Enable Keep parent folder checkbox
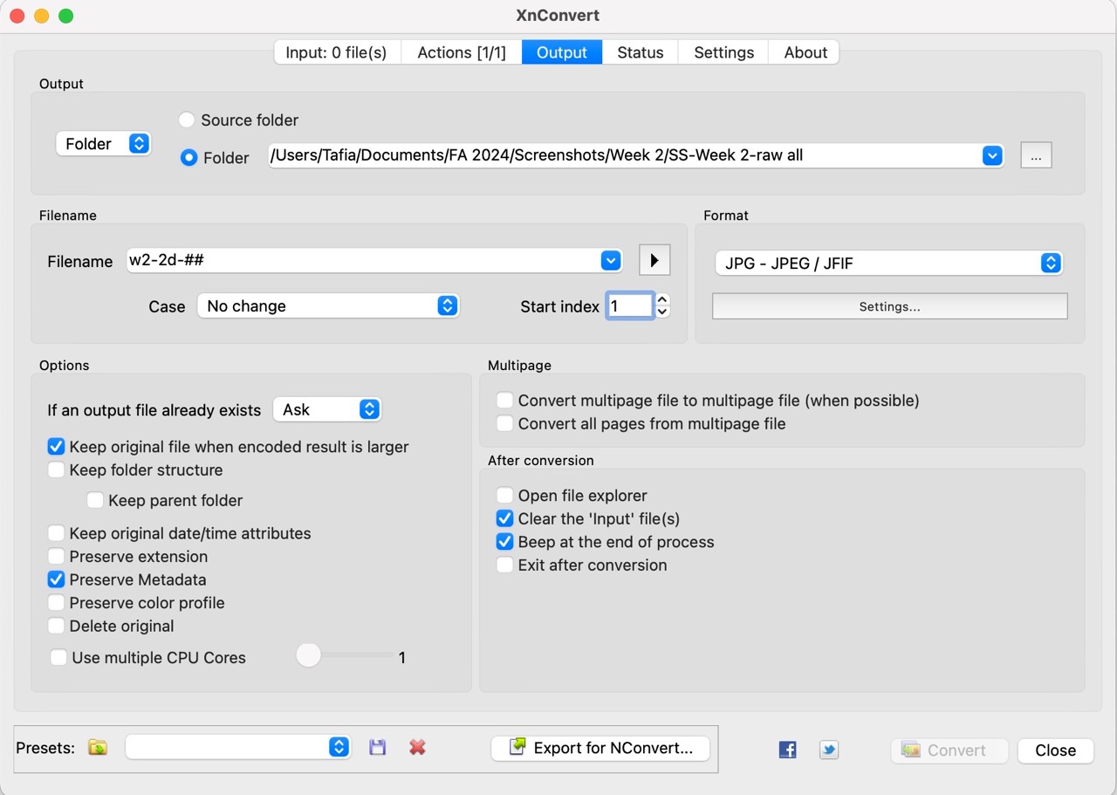1117x795 pixels. (x=95, y=500)
